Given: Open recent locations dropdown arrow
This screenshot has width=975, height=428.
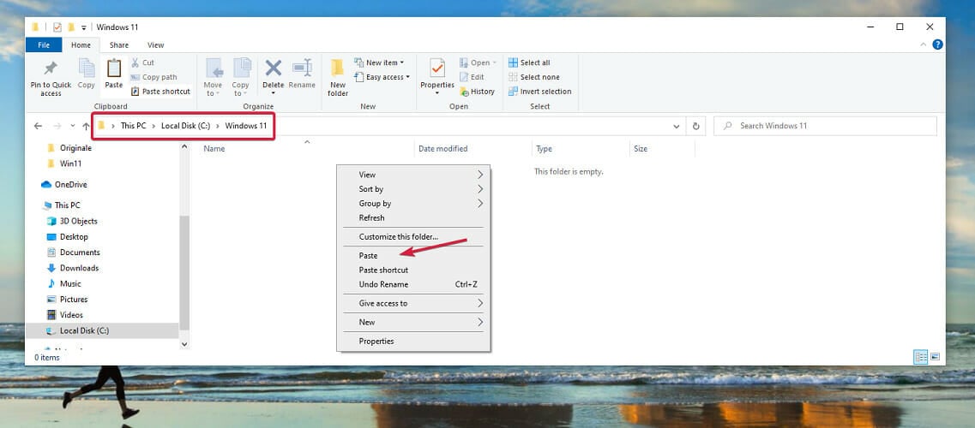Looking at the screenshot, I should 73,126.
